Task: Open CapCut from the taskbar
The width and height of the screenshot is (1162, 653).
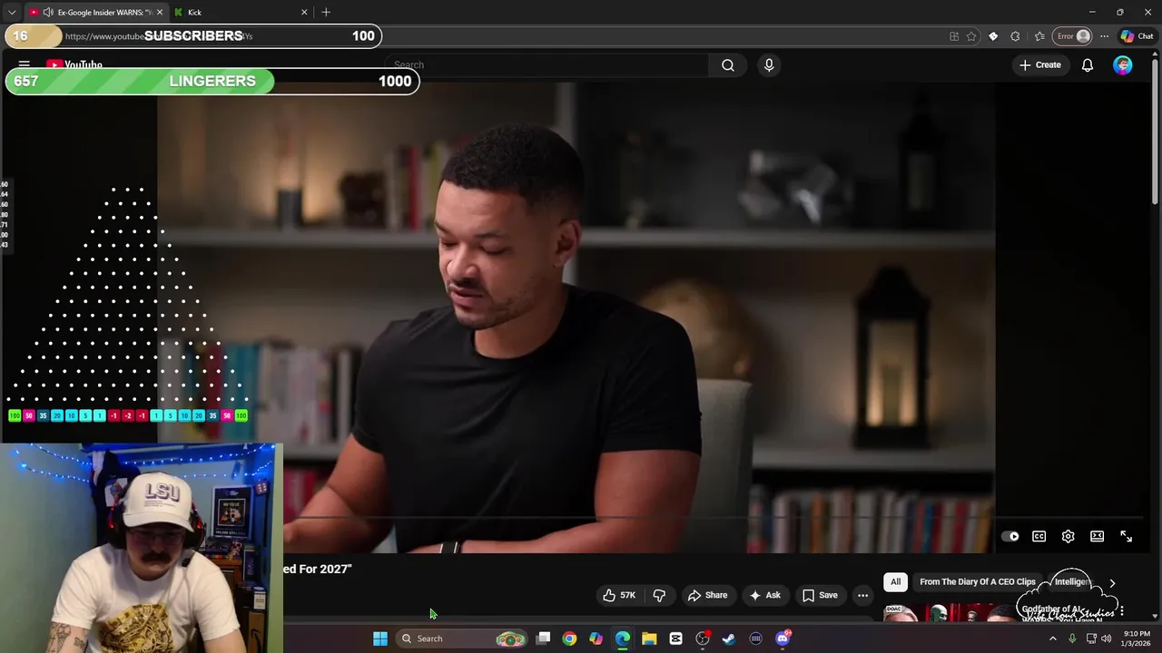Action: 675,638
